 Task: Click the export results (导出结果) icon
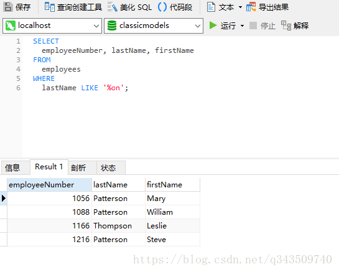pyautogui.click(x=251, y=7)
